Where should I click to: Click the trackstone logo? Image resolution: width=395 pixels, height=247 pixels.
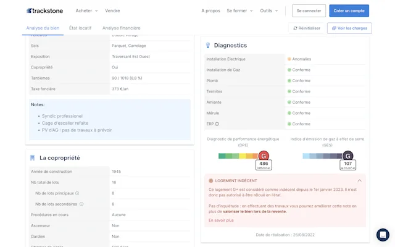[x=44, y=10]
